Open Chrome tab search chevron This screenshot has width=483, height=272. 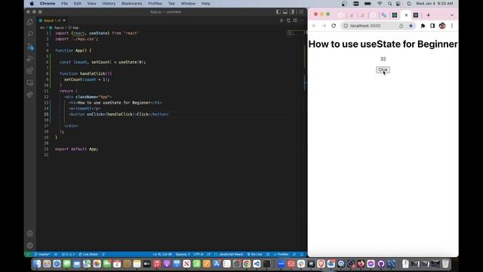[x=452, y=15]
